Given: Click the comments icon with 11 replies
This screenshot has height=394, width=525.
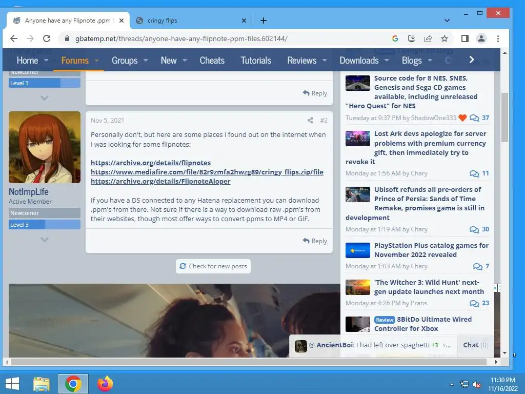Looking at the screenshot, I should click(x=474, y=173).
